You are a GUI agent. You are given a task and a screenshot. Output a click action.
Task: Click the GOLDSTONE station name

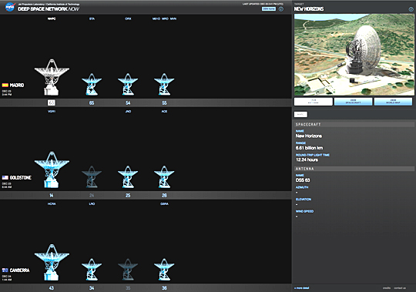pyautogui.click(x=21, y=178)
